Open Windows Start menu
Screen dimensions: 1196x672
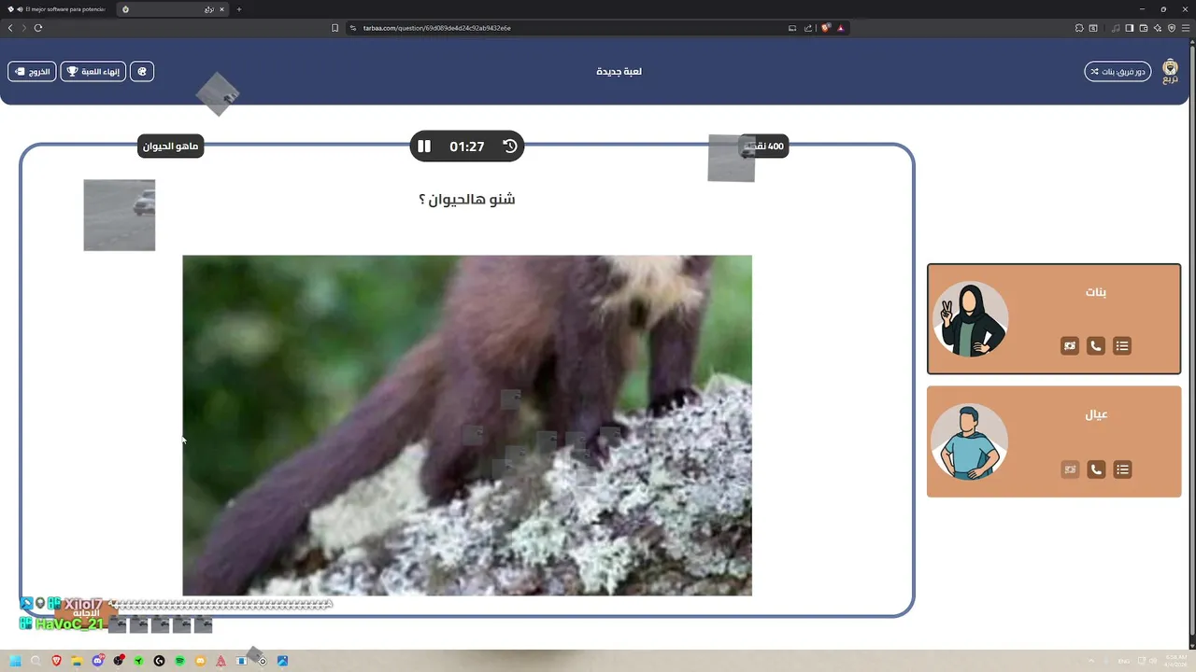pyautogui.click(x=15, y=661)
